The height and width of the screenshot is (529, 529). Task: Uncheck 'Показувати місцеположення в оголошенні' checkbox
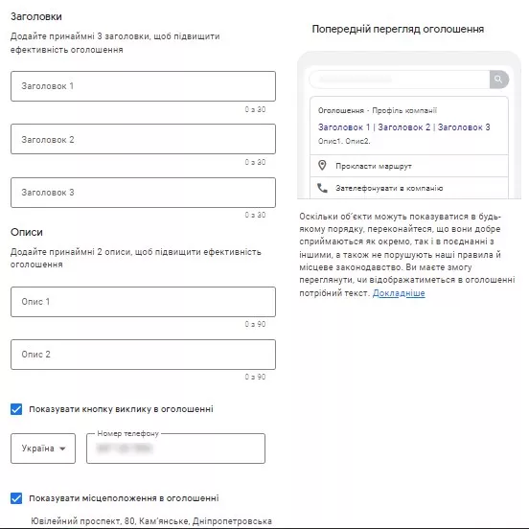pos(16,498)
